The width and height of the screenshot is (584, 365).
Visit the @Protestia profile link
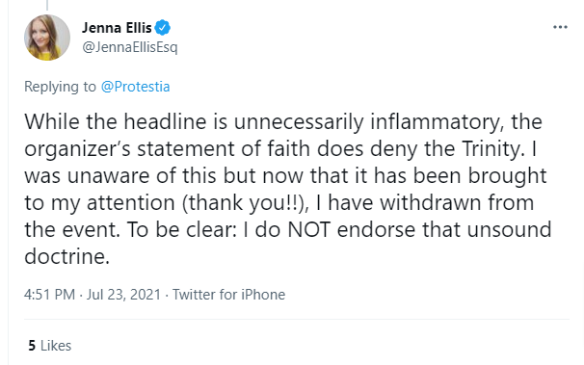point(135,87)
